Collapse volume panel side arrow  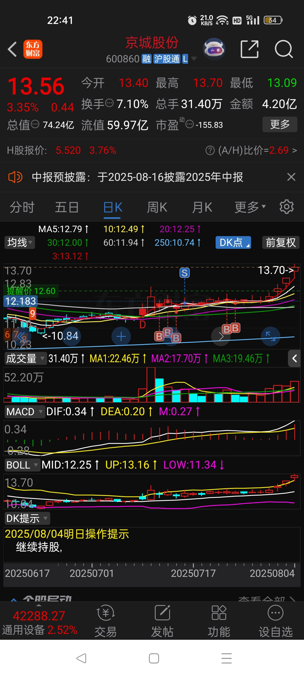pyautogui.click(x=294, y=359)
